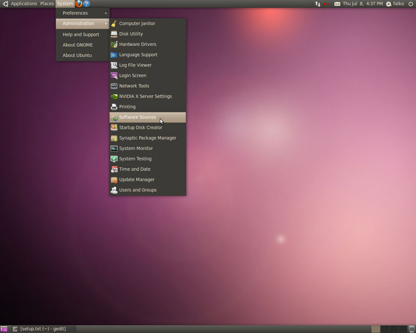
Task: Click the Users and Groups people icon
Action: 114,190
